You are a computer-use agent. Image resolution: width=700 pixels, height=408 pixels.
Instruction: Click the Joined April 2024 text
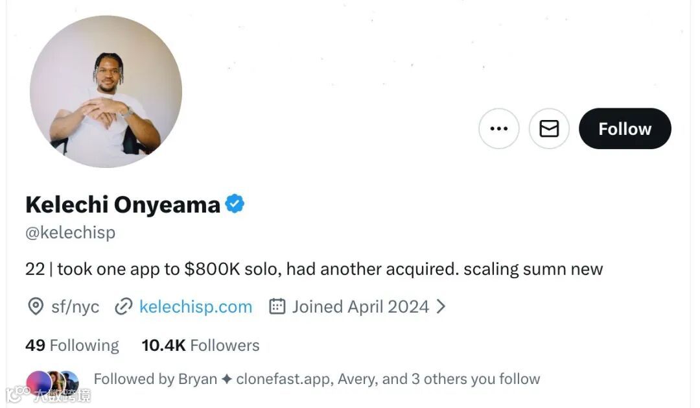pos(360,306)
